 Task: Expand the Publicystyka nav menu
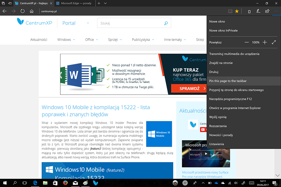point(143,40)
